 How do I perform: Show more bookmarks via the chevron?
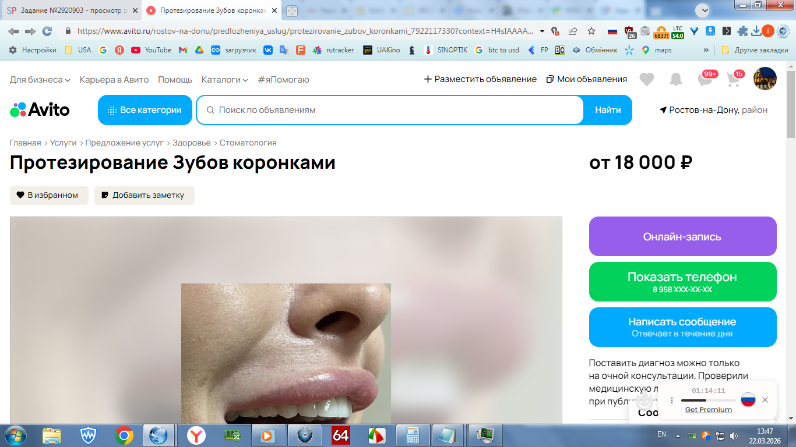click(x=706, y=50)
